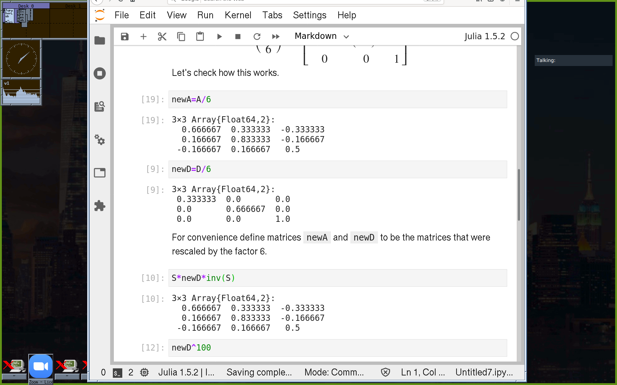The image size is (617, 385).
Task: Insert a new cell below with plus icon
Action: tap(144, 36)
